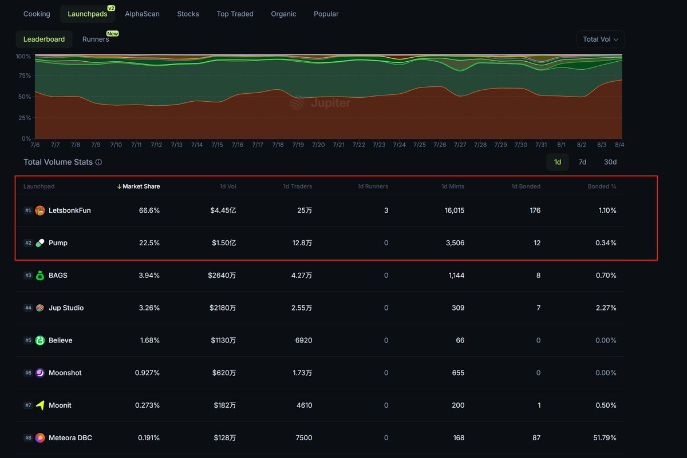687x458 pixels.
Task: Open the AlphaScan tab
Action: coord(143,14)
